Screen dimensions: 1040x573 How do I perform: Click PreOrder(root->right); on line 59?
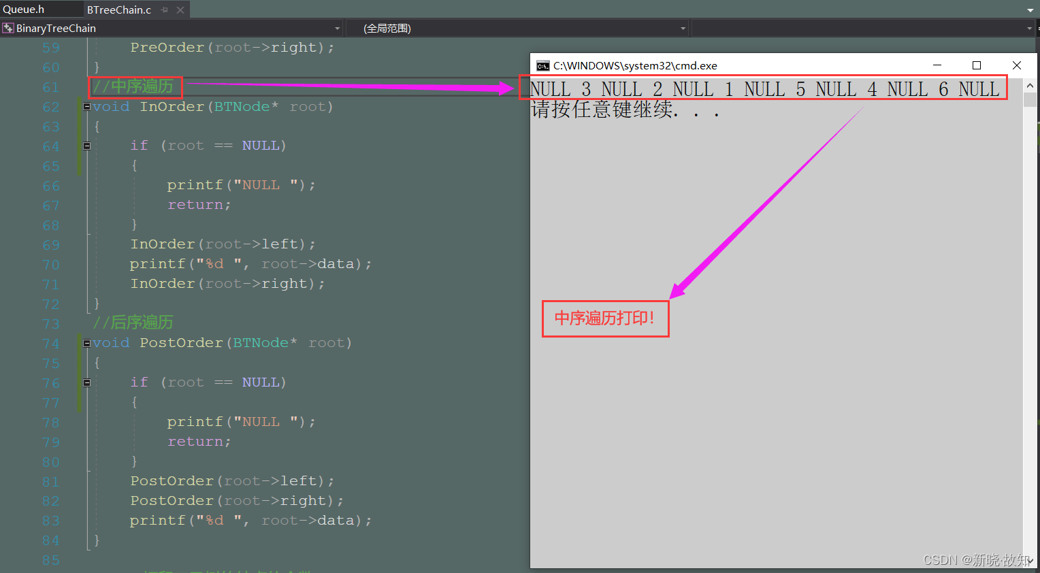(232, 48)
